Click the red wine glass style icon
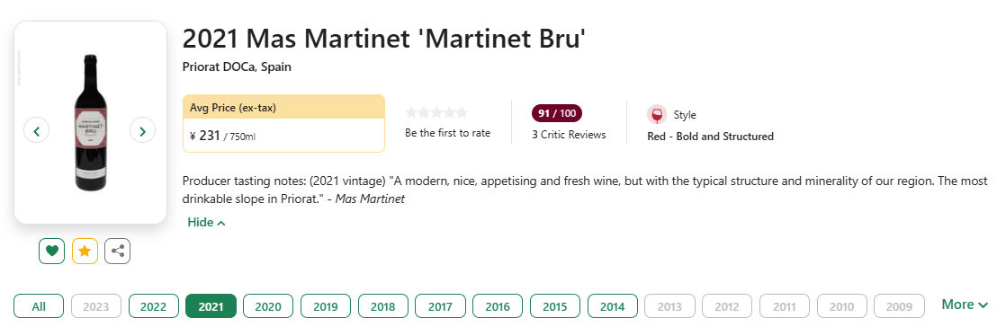The height and width of the screenshot is (327, 1006). [x=657, y=115]
